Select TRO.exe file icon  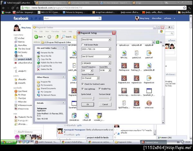136,103
